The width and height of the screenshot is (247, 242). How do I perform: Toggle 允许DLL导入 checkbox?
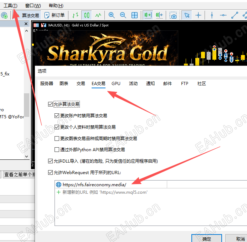(x=50, y=161)
